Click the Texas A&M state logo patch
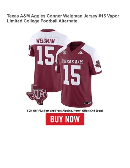 click(37, 94)
